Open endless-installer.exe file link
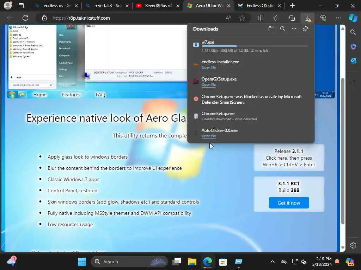The width and height of the screenshot is (361, 270). coord(209,67)
